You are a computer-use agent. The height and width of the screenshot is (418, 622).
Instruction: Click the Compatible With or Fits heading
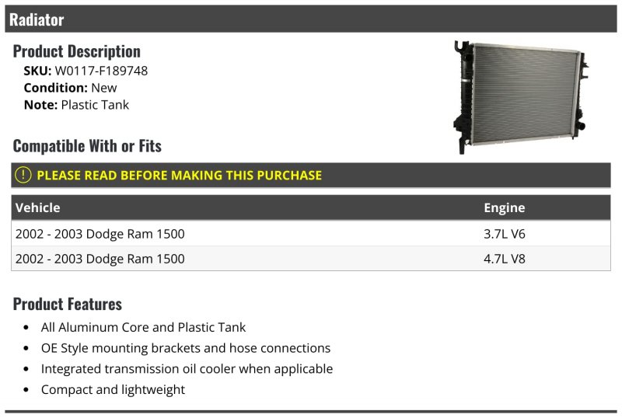(87, 146)
